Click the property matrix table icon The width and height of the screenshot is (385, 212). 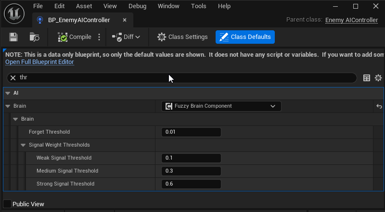click(x=367, y=78)
